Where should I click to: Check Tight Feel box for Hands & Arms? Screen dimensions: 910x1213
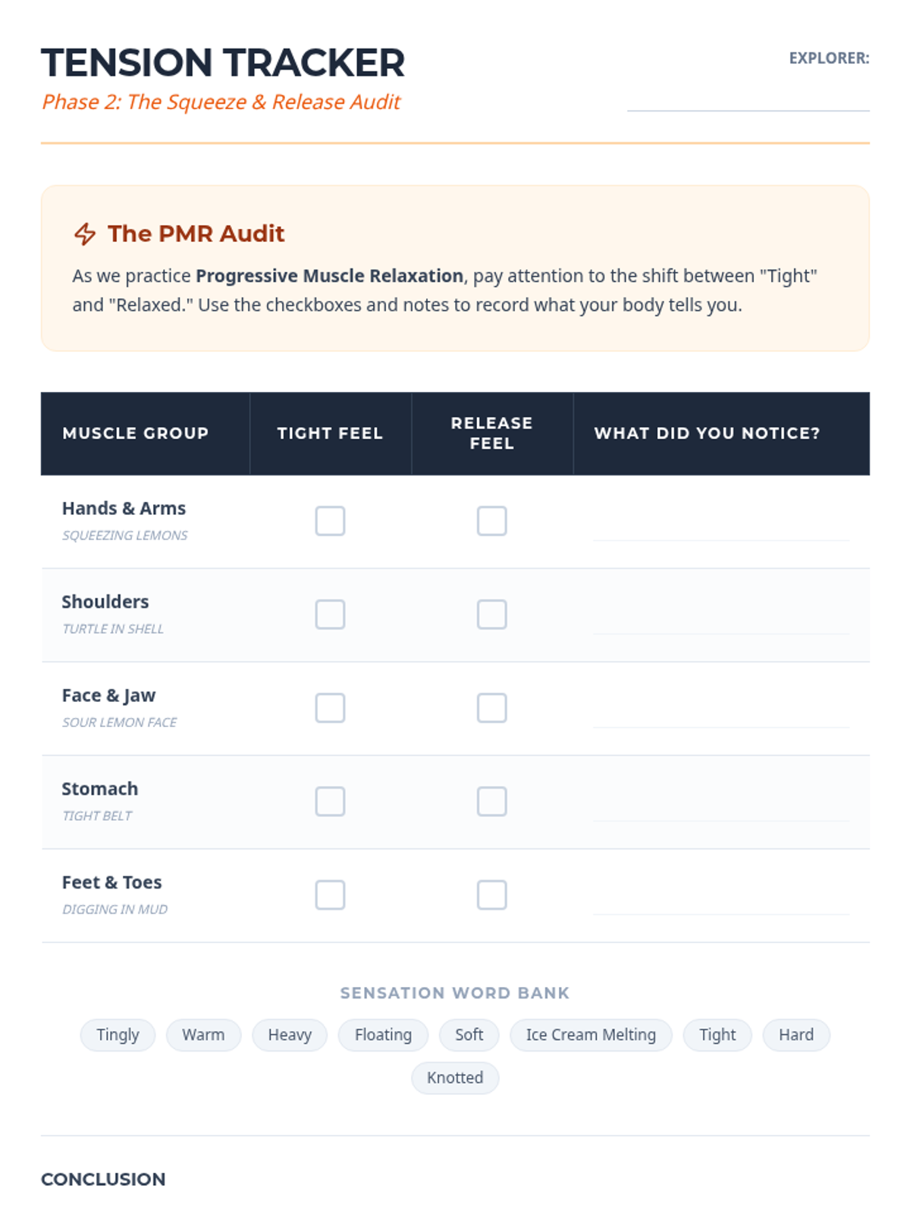coord(330,521)
